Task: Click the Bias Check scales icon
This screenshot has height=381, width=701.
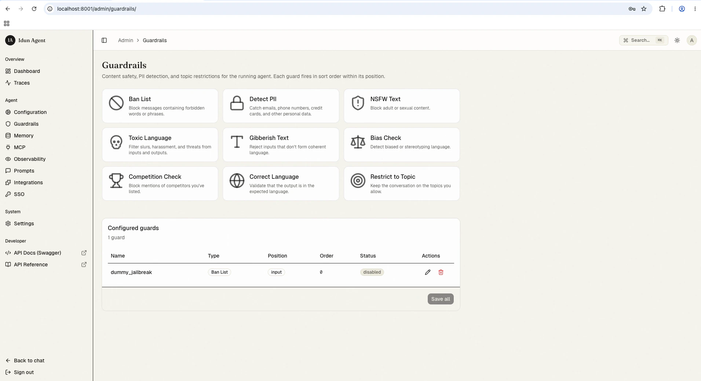Action: 358,142
